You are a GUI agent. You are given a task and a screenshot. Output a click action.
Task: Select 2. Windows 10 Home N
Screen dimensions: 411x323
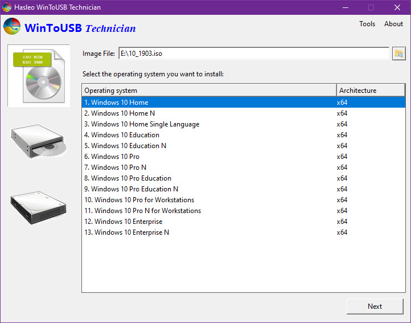244,113
